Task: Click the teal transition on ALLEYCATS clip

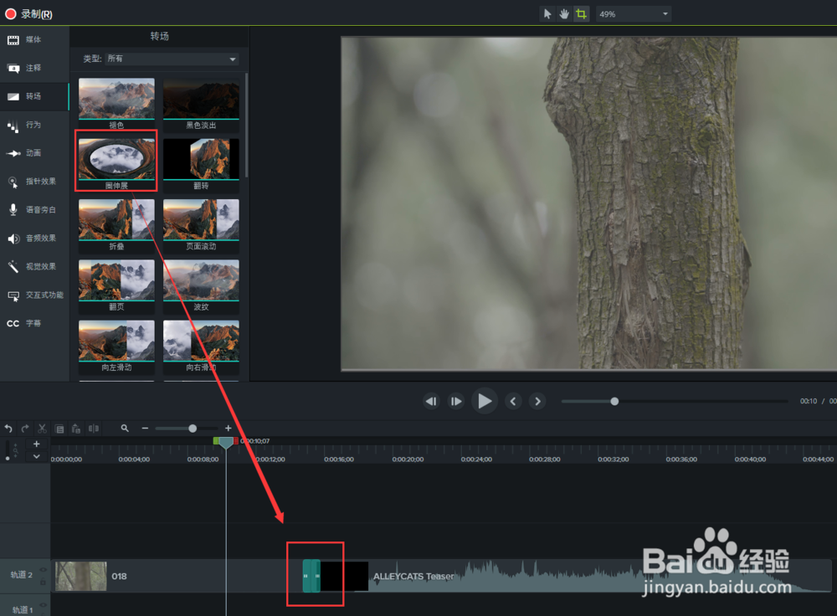Action: click(311, 576)
